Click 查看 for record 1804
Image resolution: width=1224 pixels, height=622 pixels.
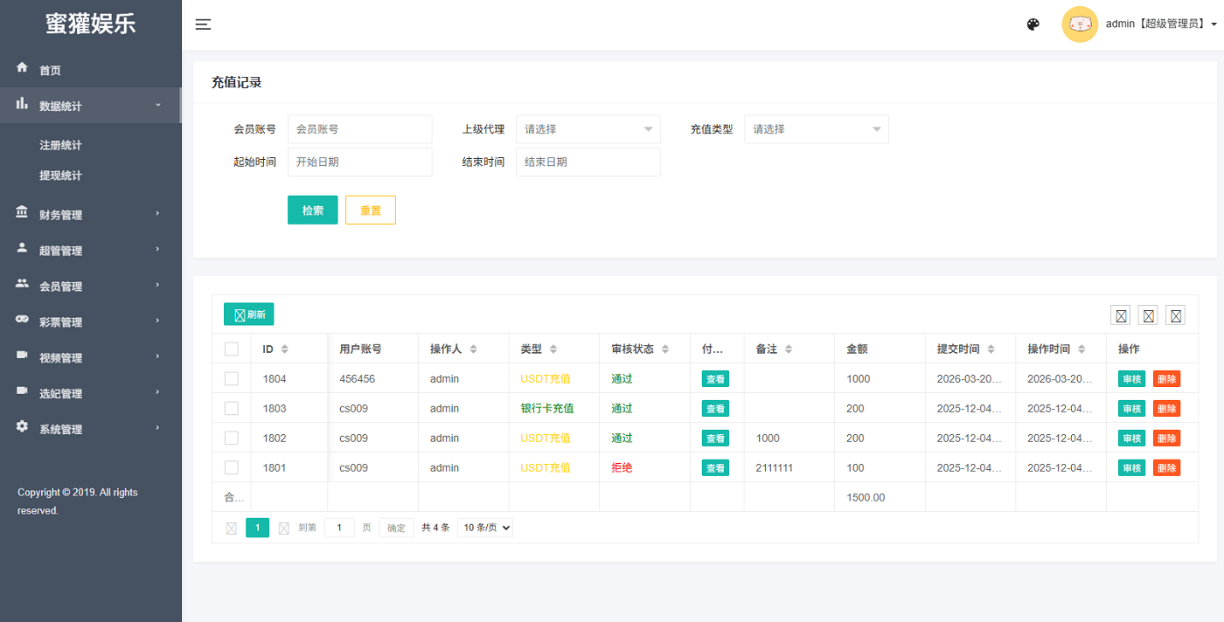(715, 379)
